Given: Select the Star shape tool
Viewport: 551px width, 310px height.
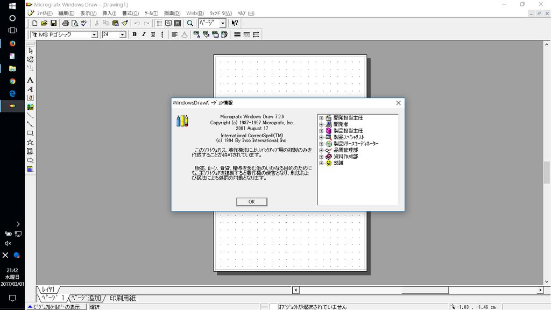Looking at the screenshot, I should (x=30, y=142).
